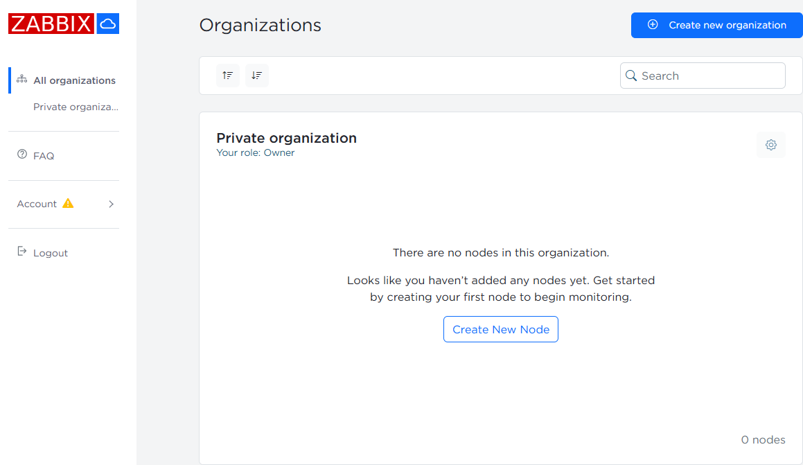Open the Account menu
This screenshot has width=803, height=465.
[x=37, y=204]
